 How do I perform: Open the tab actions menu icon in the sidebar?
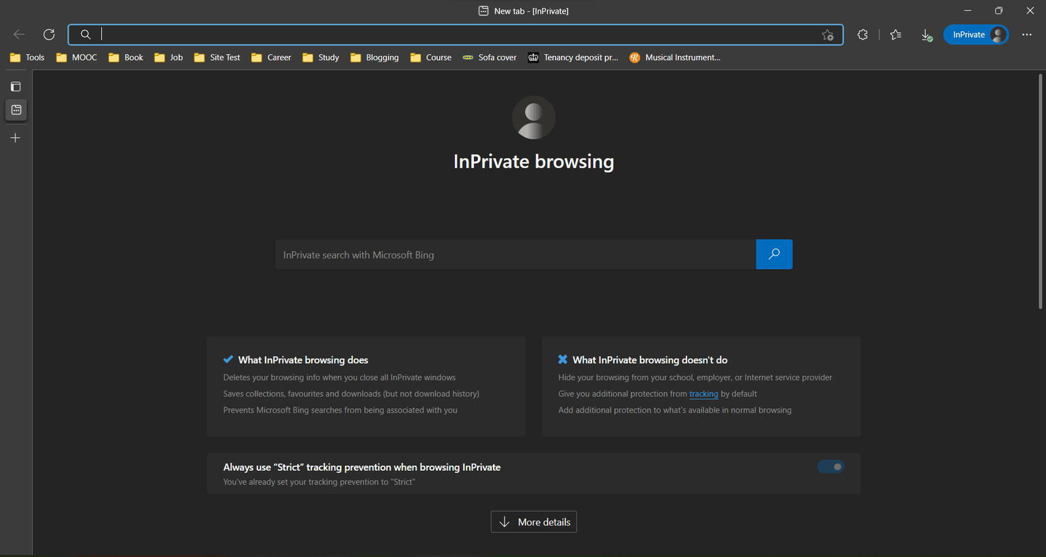pos(16,86)
